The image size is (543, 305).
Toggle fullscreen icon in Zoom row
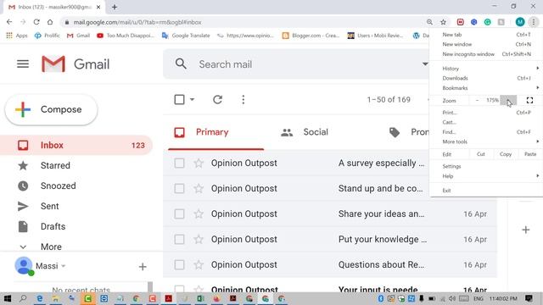point(529,100)
